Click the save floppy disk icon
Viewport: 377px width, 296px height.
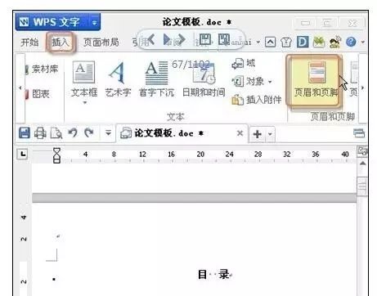pos(25,133)
